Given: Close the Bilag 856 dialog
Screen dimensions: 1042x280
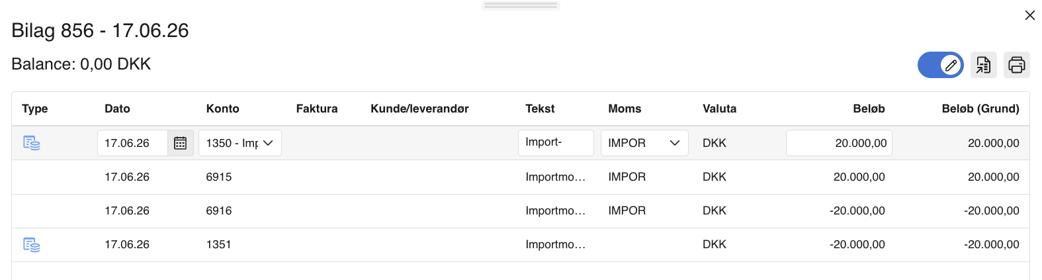Looking at the screenshot, I should (1029, 15).
